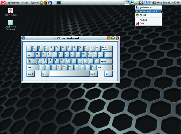Click the forward slash key
The image size is (181, 134).
[x=94, y=67]
